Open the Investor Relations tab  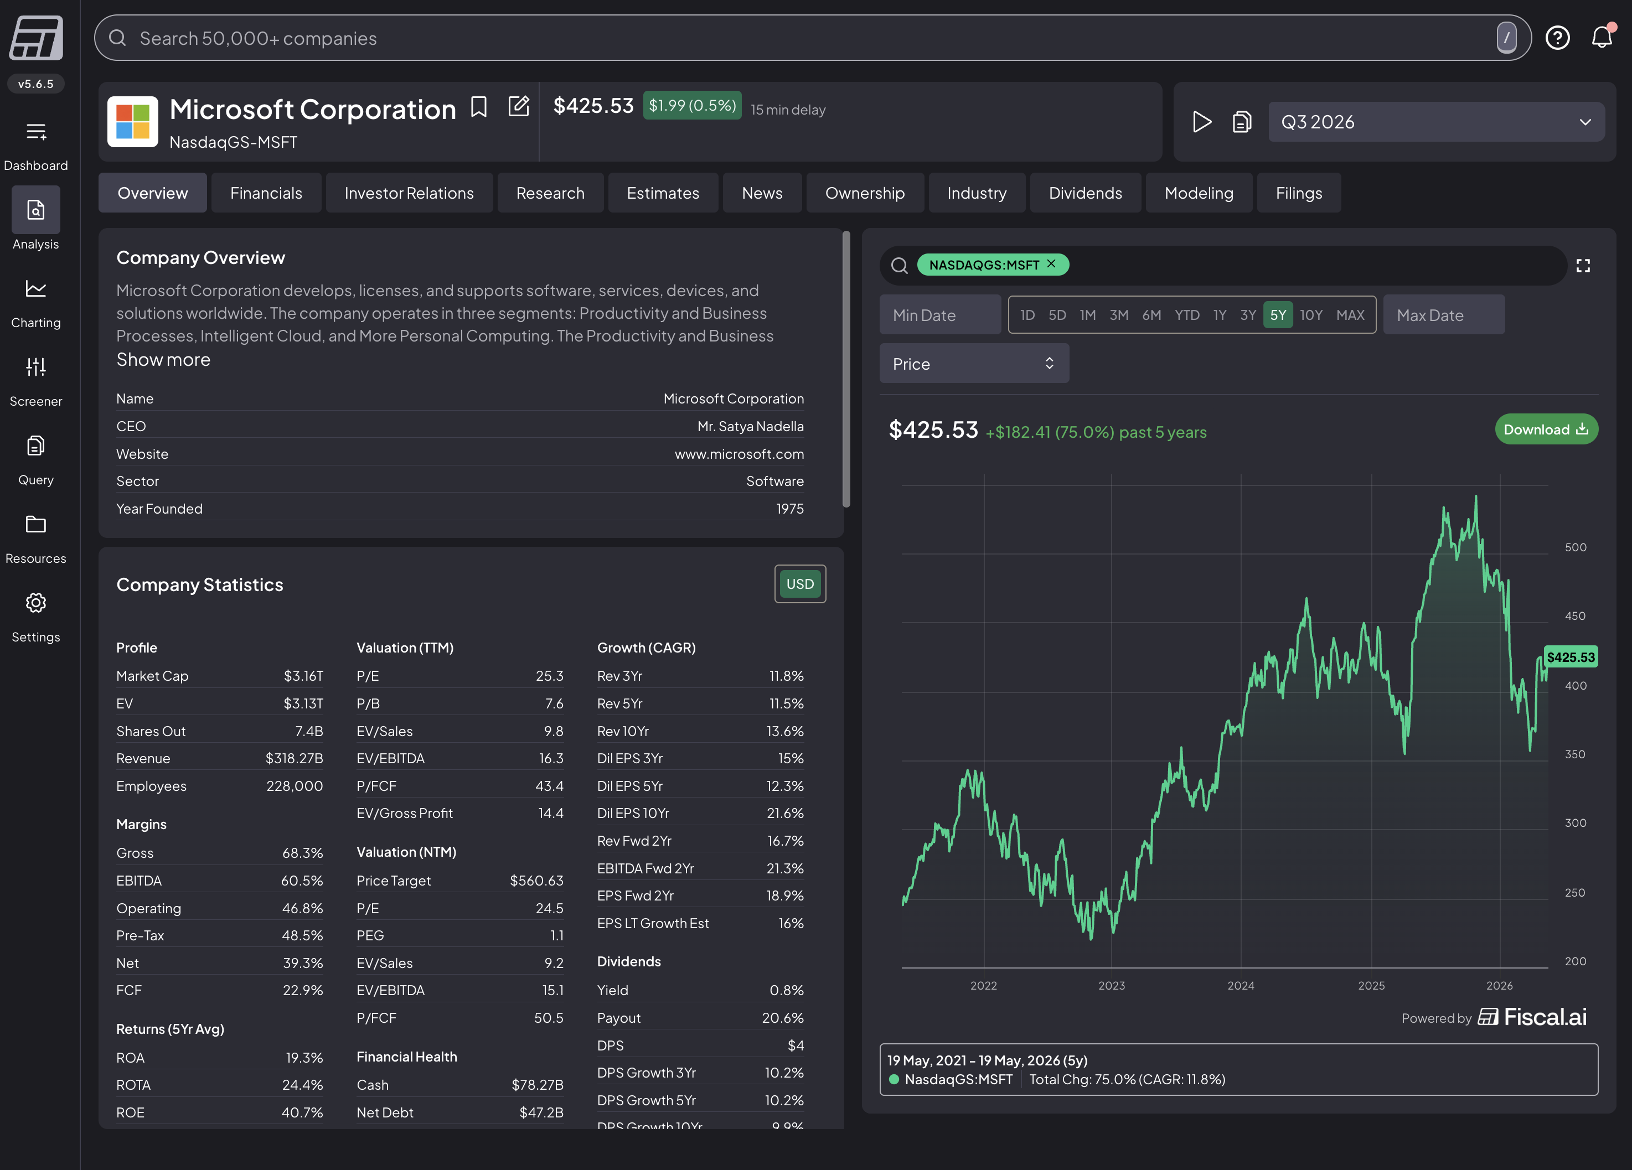click(409, 193)
